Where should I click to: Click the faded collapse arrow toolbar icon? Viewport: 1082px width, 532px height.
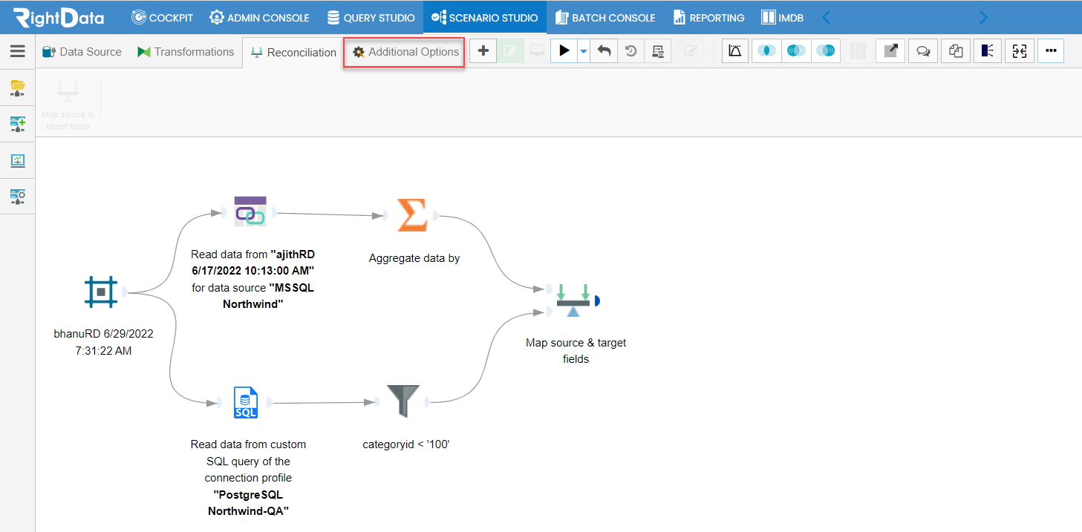point(858,50)
